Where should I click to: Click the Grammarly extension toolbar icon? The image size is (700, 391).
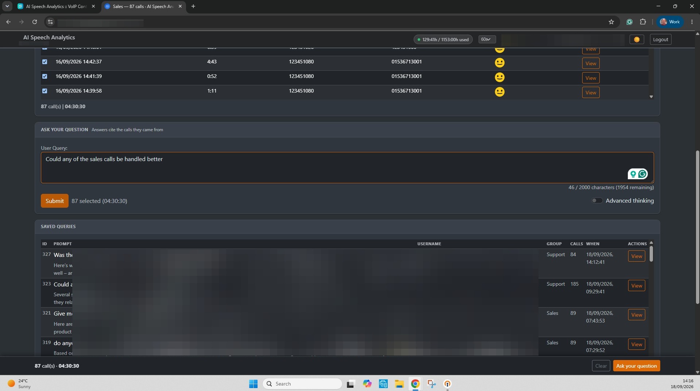[x=629, y=22]
